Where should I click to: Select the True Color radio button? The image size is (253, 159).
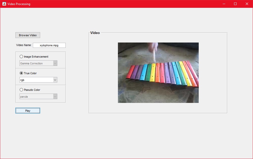tap(21, 73)
